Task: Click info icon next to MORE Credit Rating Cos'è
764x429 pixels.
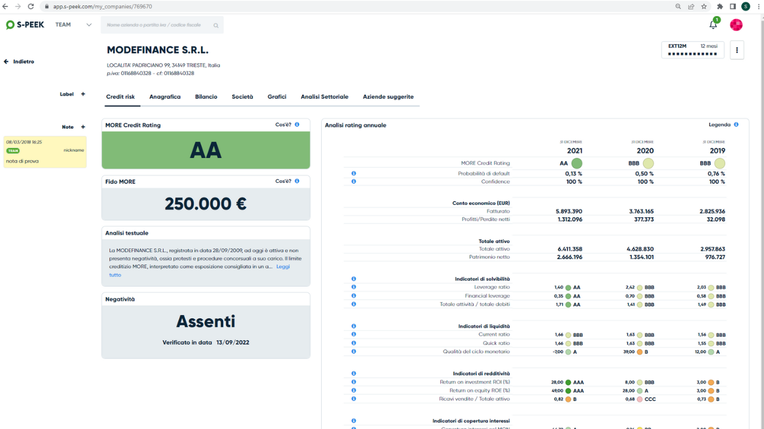Action: click(297, 125)
